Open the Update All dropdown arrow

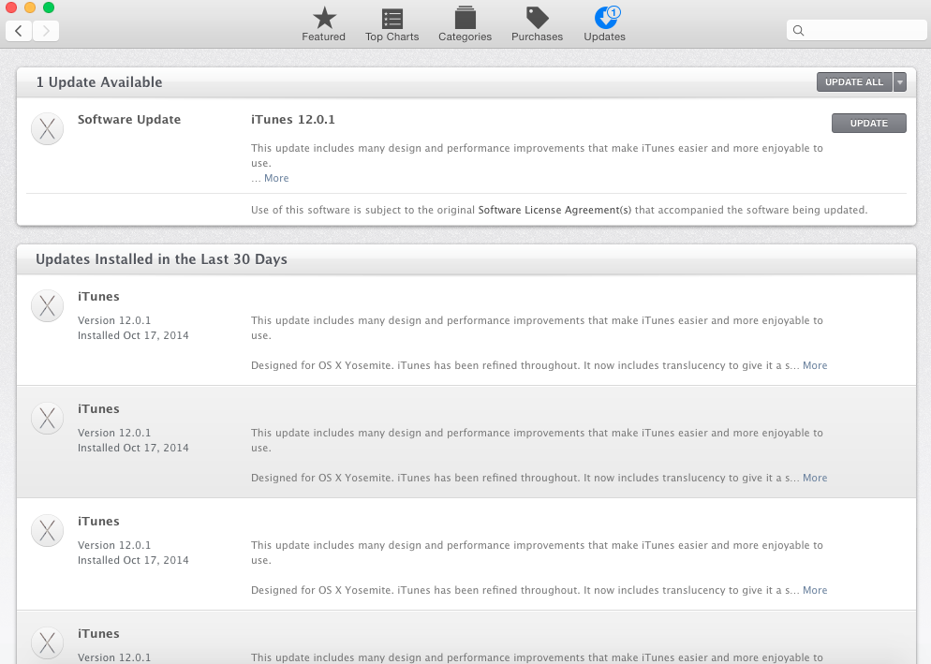[x=900, y=82]
